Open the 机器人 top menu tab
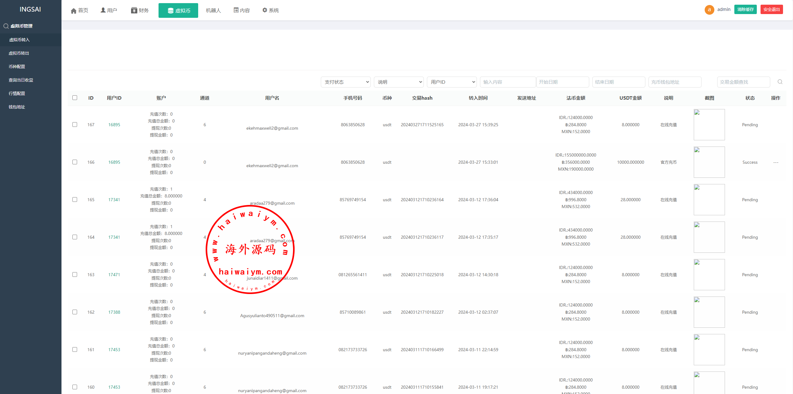This screenshot has height=394, width=793. tap(213, 11)
